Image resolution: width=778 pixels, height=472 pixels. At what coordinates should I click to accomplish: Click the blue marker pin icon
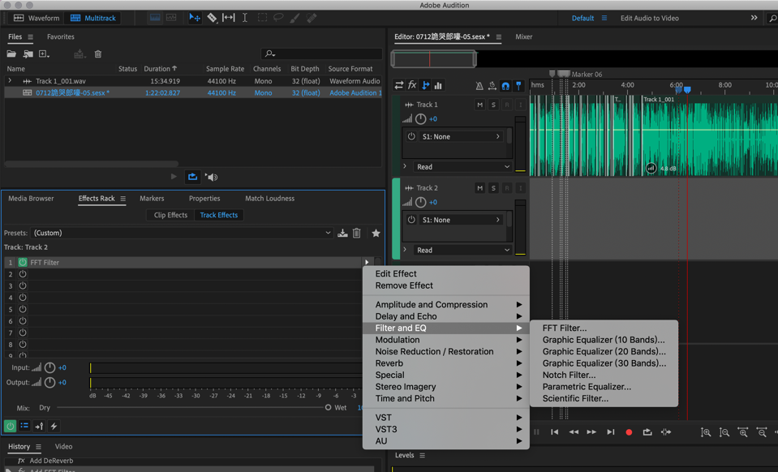point(518,86)
